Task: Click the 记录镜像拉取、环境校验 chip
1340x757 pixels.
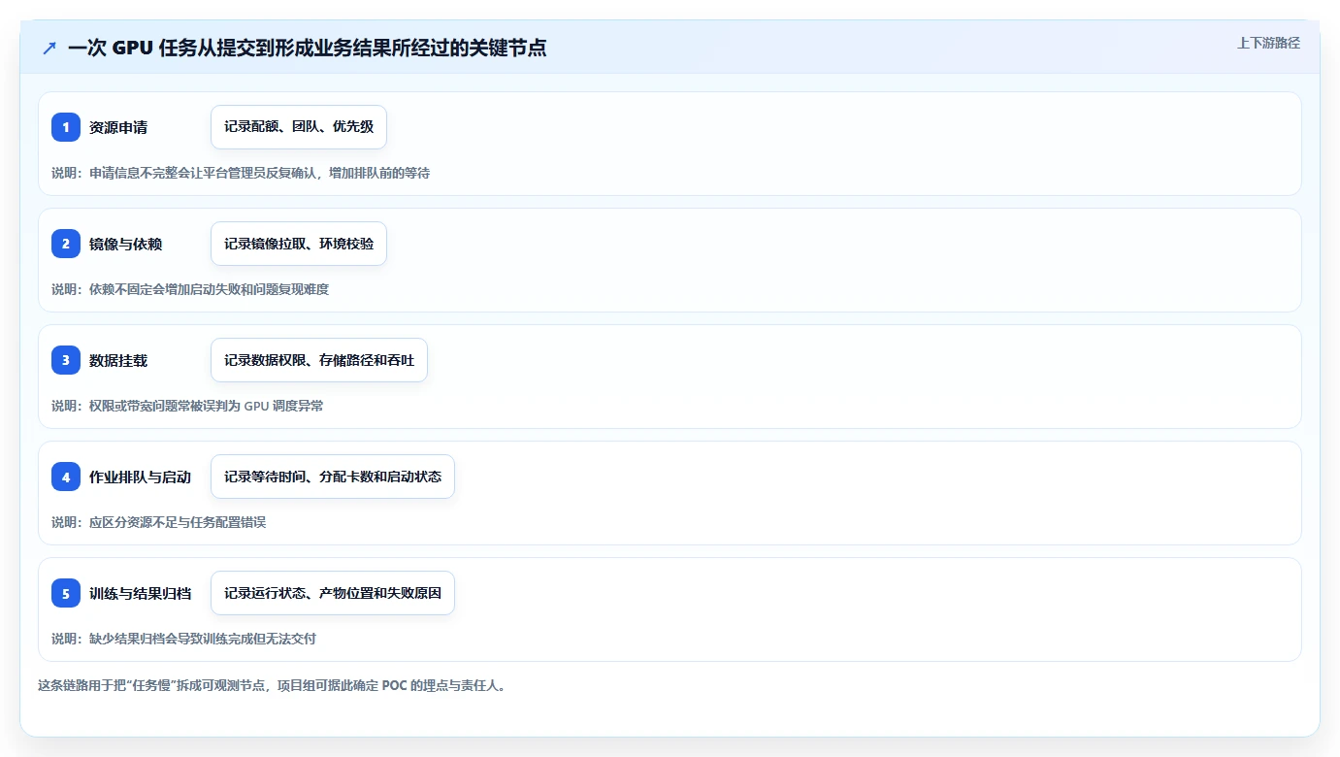Action: point(299,244)
